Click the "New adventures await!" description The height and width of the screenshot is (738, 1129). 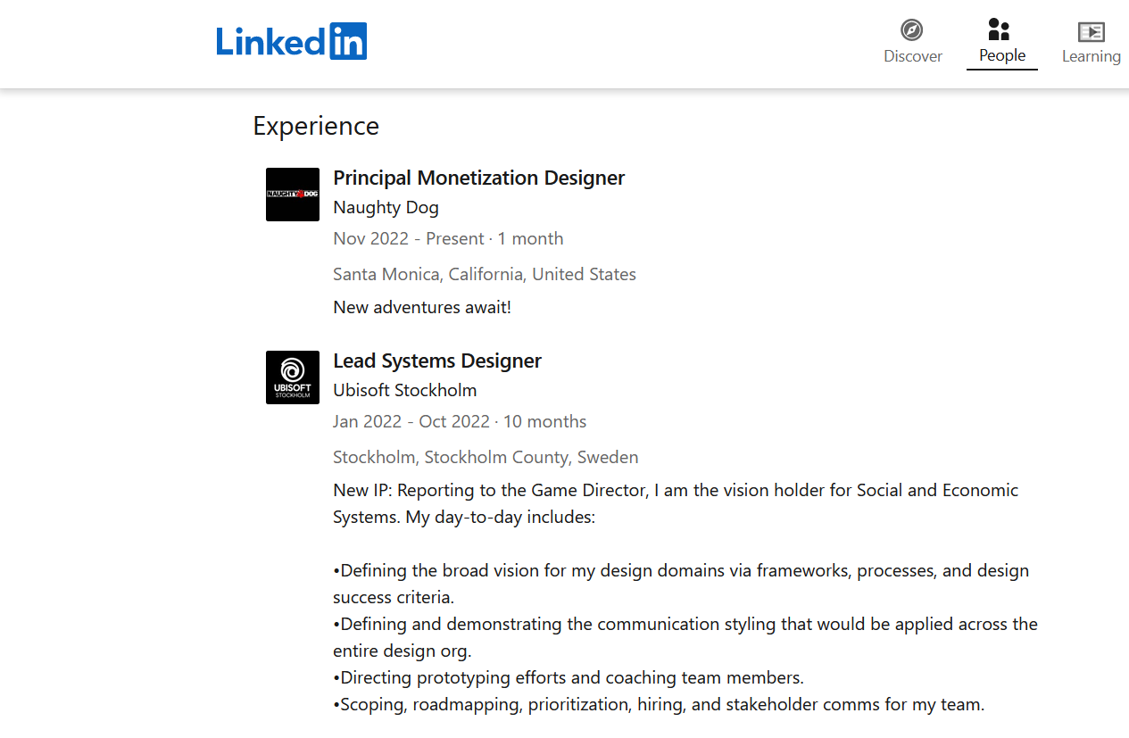click(x=421, y=307)
